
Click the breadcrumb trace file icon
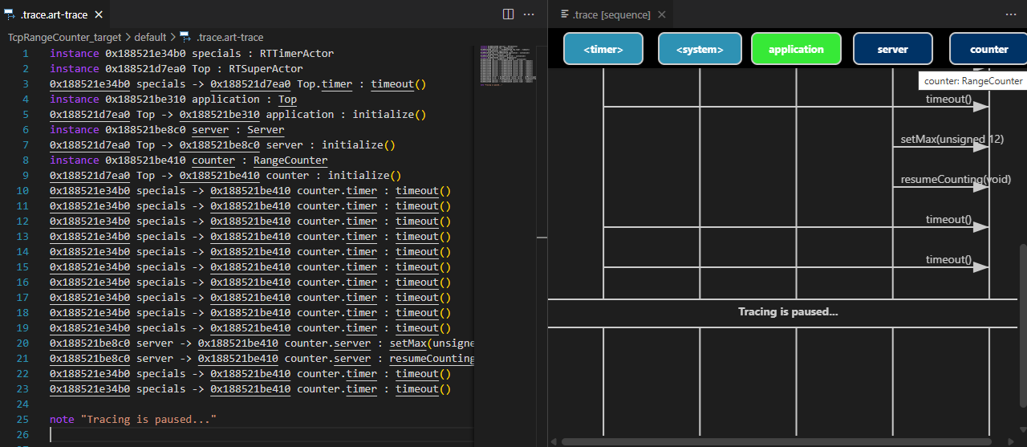(185, 37)
